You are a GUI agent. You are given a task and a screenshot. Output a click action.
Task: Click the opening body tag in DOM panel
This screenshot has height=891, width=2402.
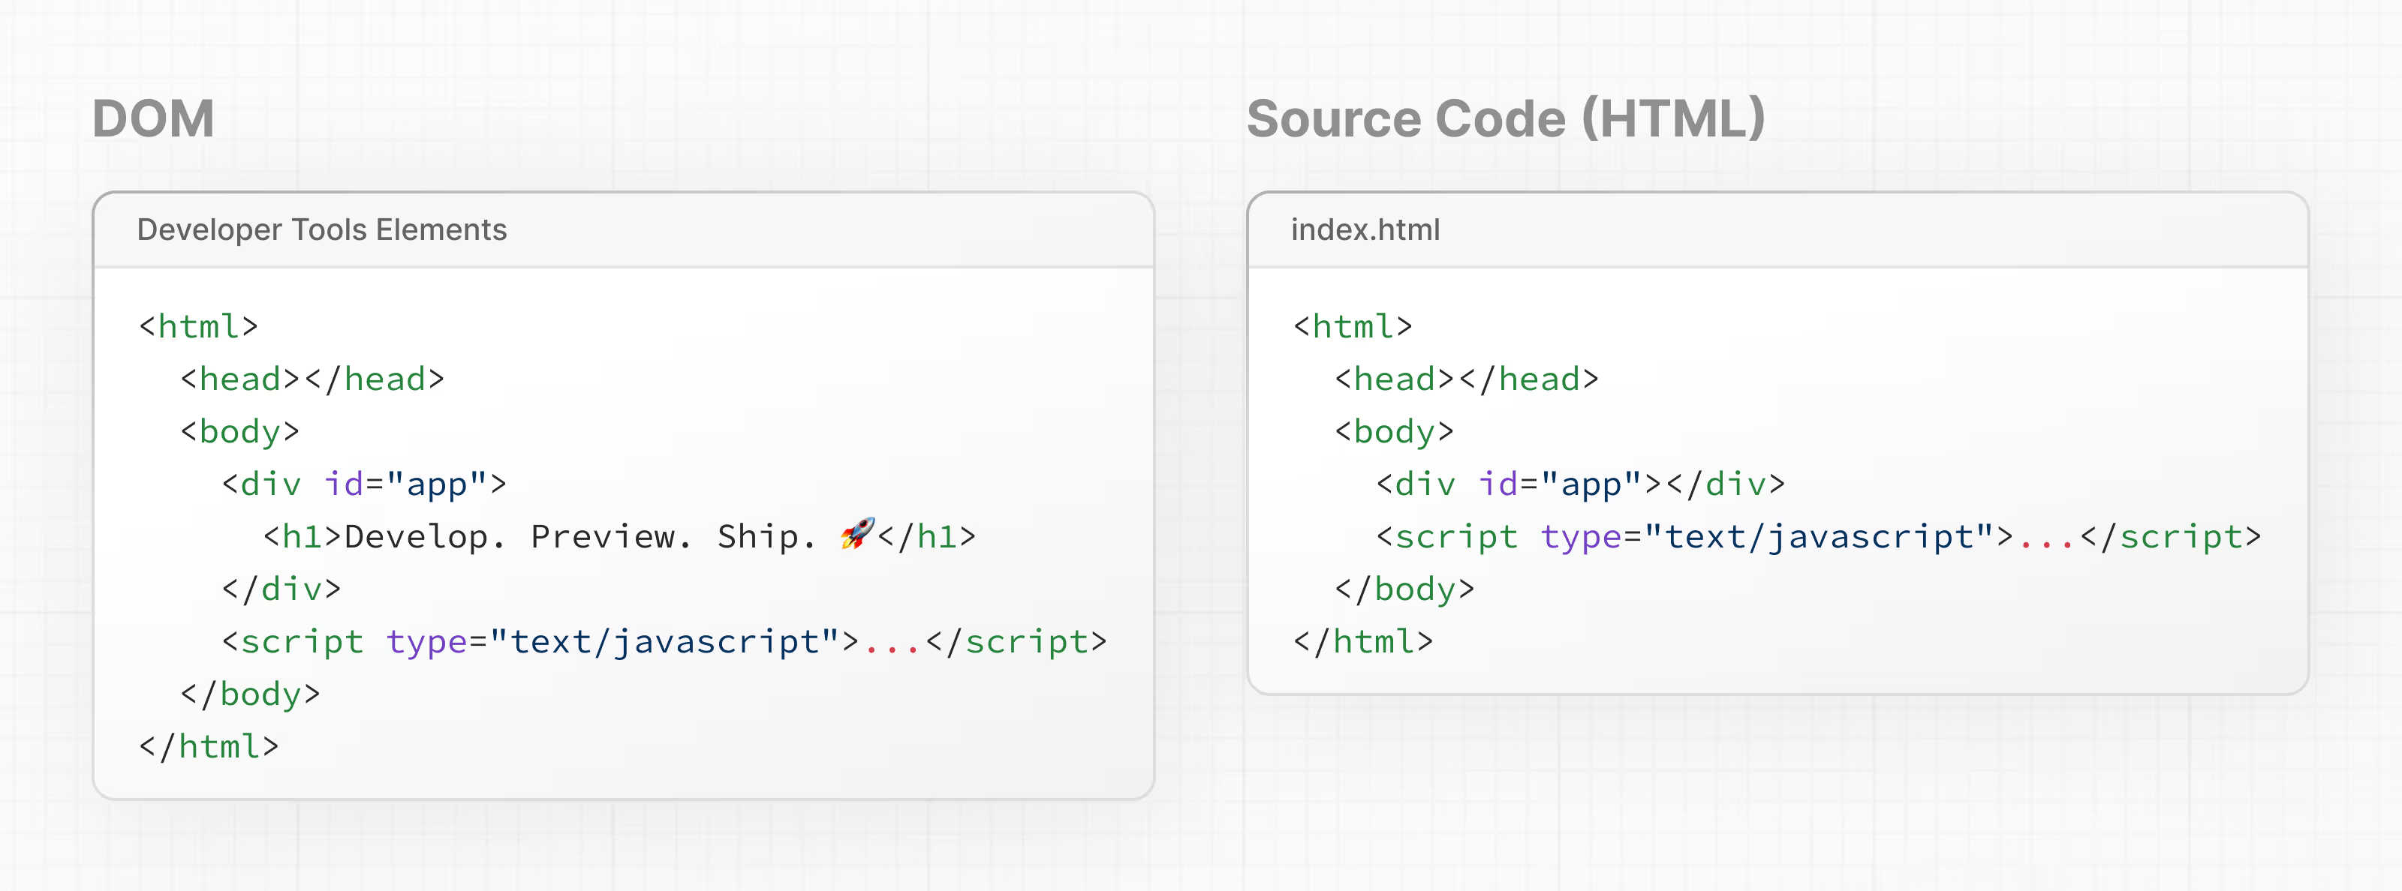[239, 431]
